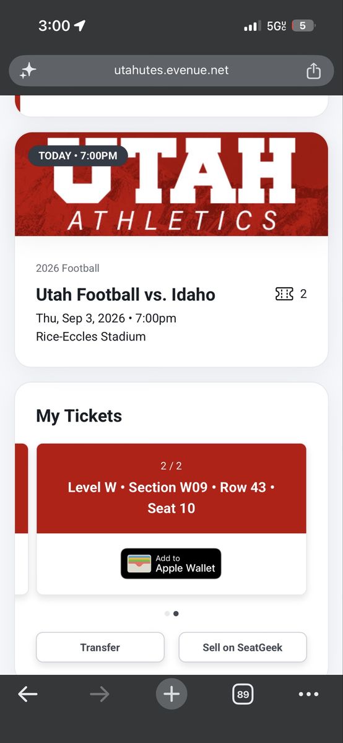Go back with the left arrow icon
This screenshot has height=743, width=343.
tap(28, 695)
